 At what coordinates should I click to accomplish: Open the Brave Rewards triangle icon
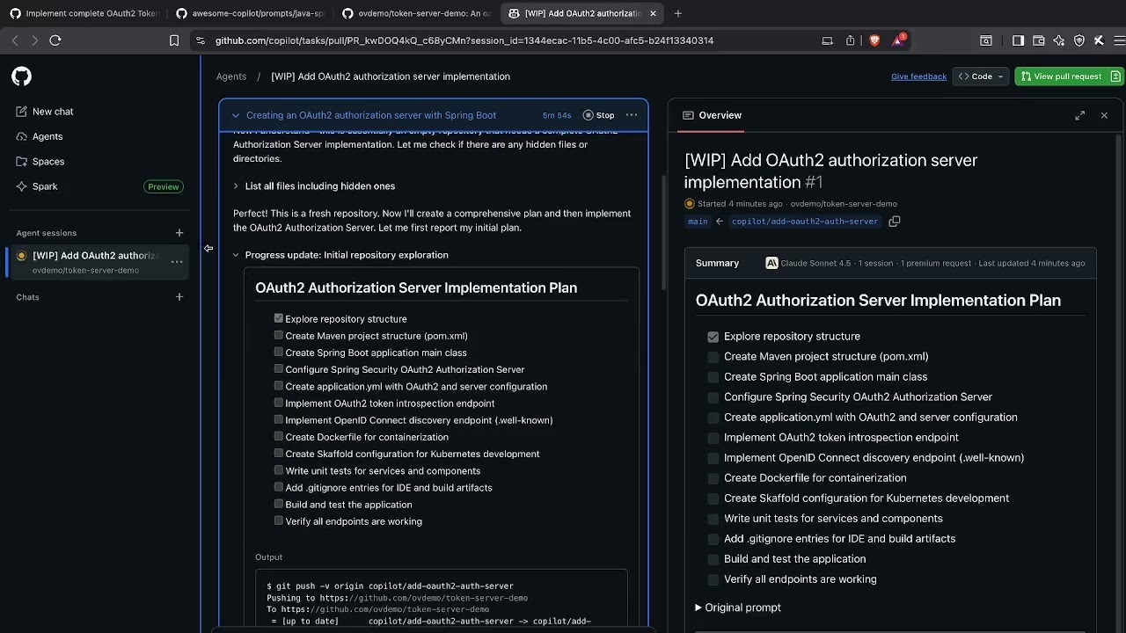click(898, 40)
